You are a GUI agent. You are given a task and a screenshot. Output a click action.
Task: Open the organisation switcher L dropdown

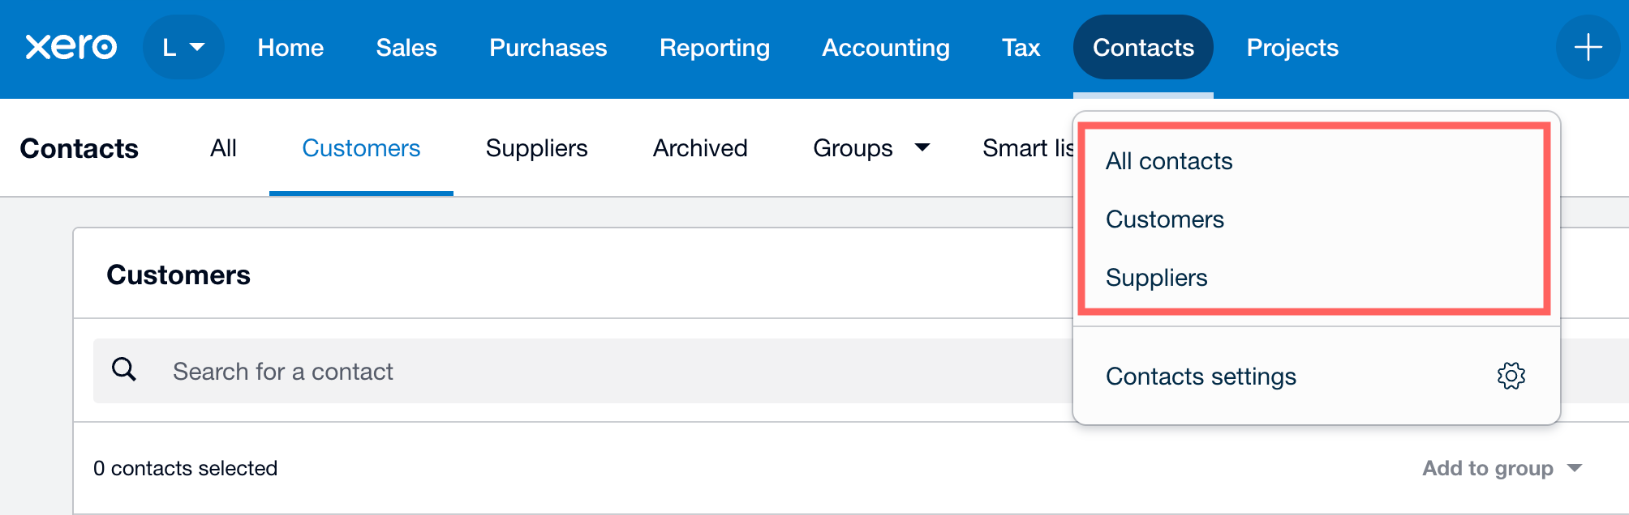(x=183, y=47)
